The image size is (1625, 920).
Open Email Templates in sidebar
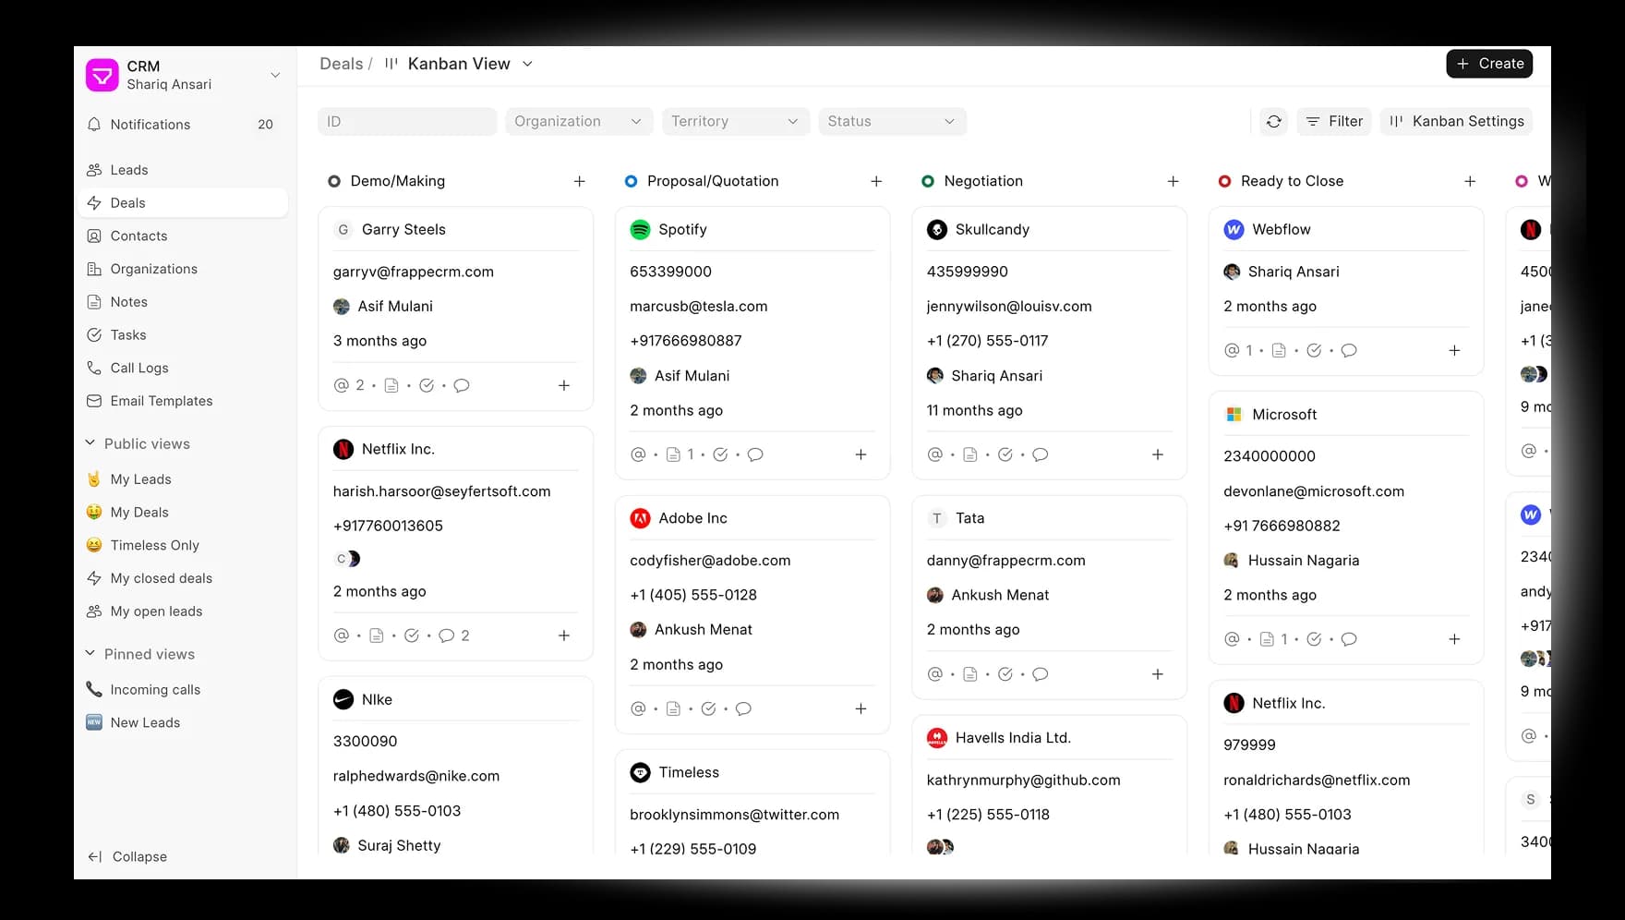point(183,401)
